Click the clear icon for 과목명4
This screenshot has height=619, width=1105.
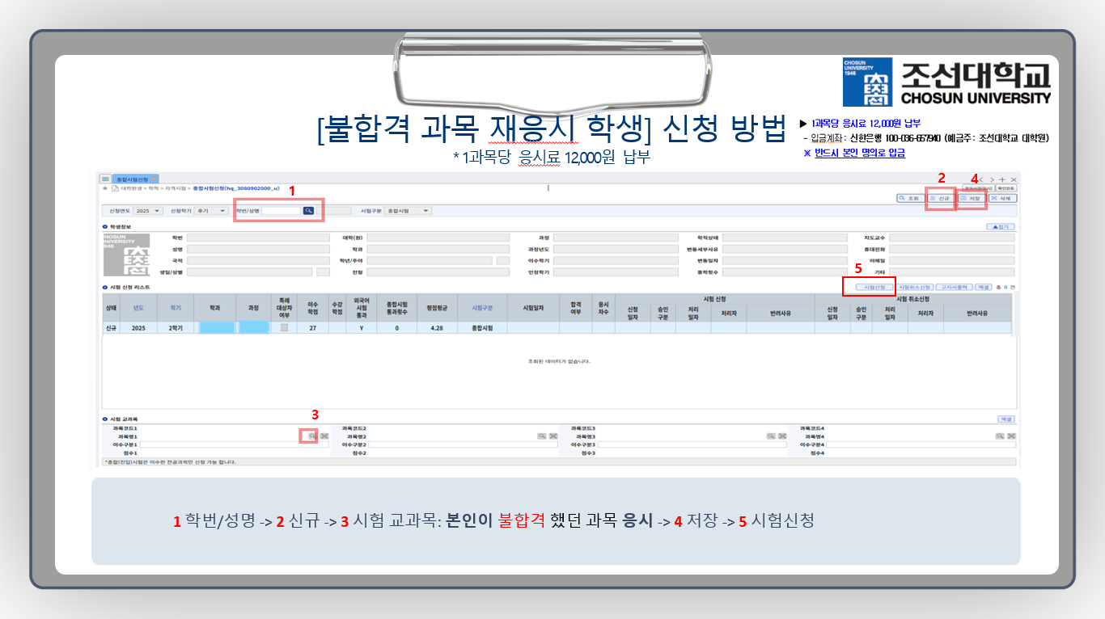click(1011, 436)
